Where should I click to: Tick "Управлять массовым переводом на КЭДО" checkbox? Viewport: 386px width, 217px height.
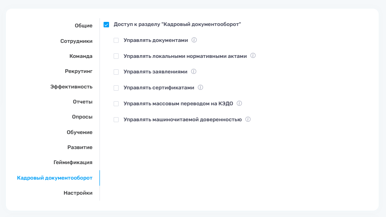[x=116, y=104]
